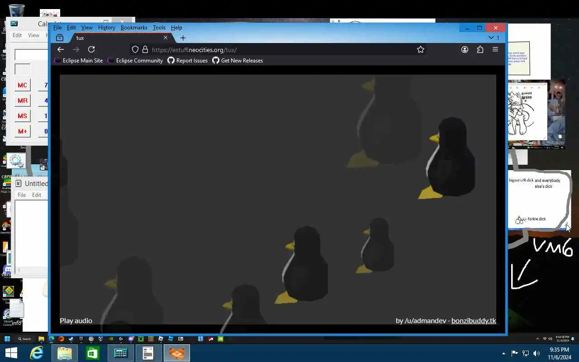This screenshot has height=362, width=579.
Task: Open the tracking protection shield icon
Action: pyautogui.click(x=135, y=50)
